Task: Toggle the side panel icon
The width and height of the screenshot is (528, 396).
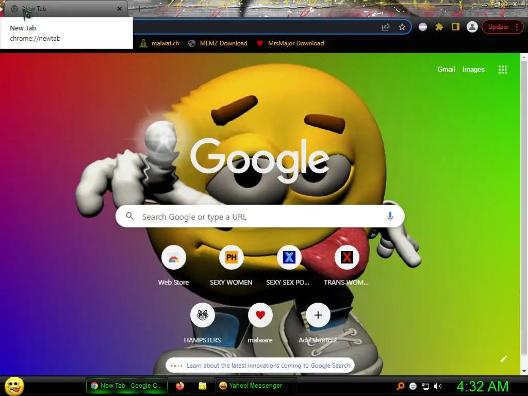Action: point(456,27)
